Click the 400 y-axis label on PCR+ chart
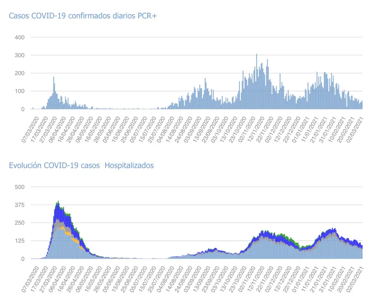This screenshot has height=302, width=371. click(x=20, y=37)
